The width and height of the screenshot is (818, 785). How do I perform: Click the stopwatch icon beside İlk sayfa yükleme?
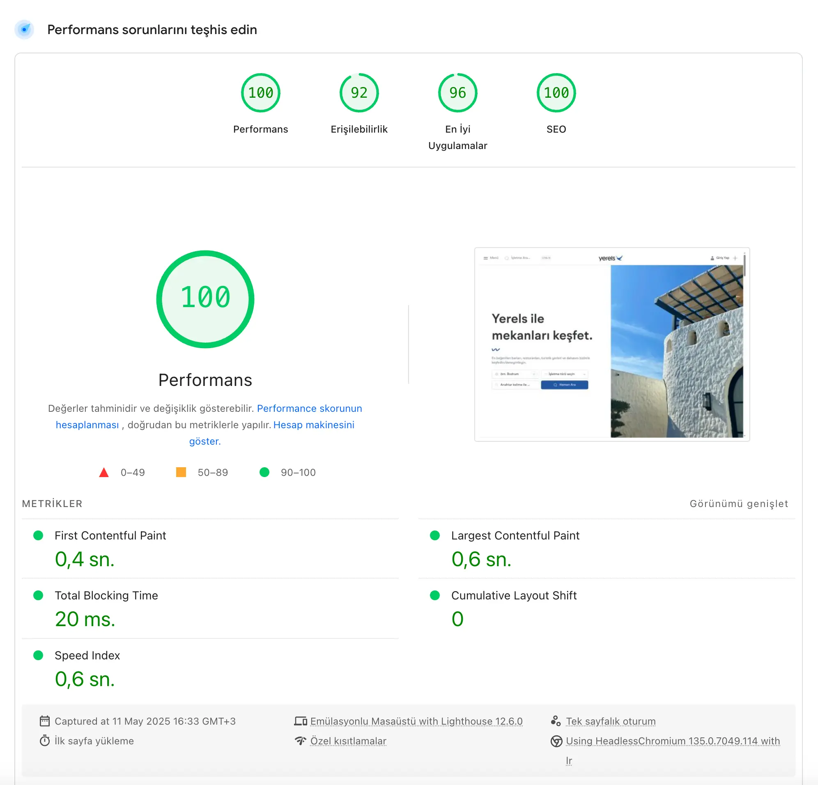click(45, 741)
